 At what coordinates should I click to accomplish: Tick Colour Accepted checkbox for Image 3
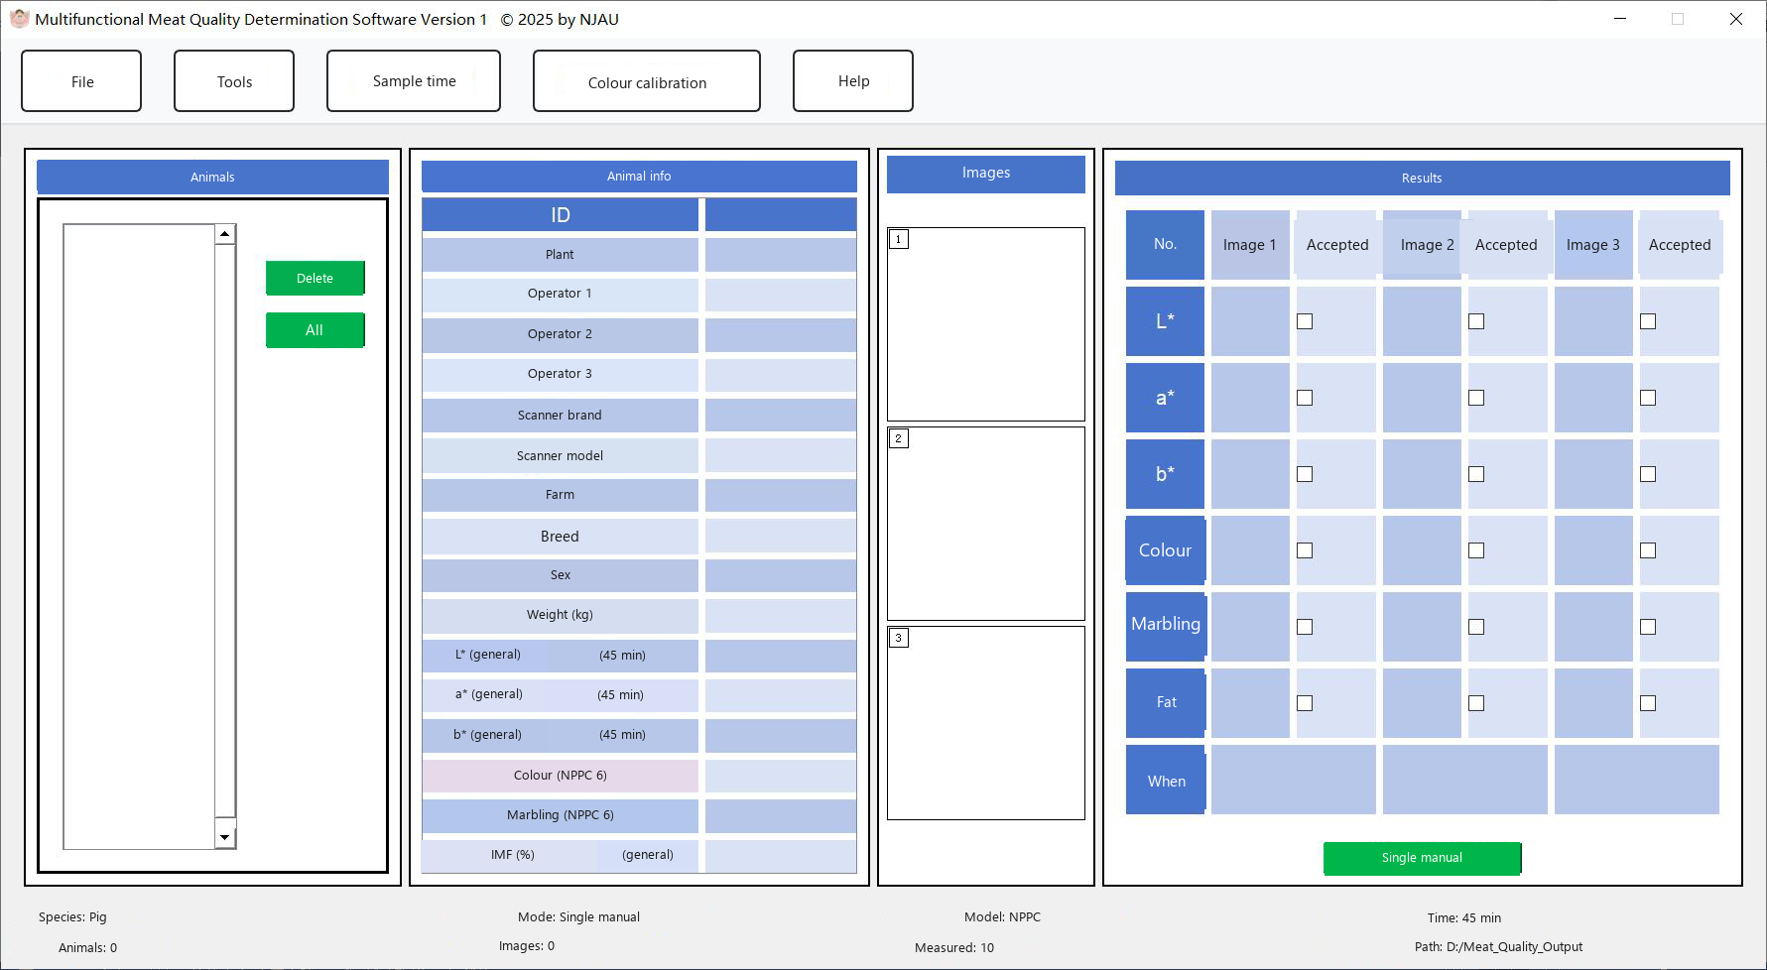(x=1648, y=550)
